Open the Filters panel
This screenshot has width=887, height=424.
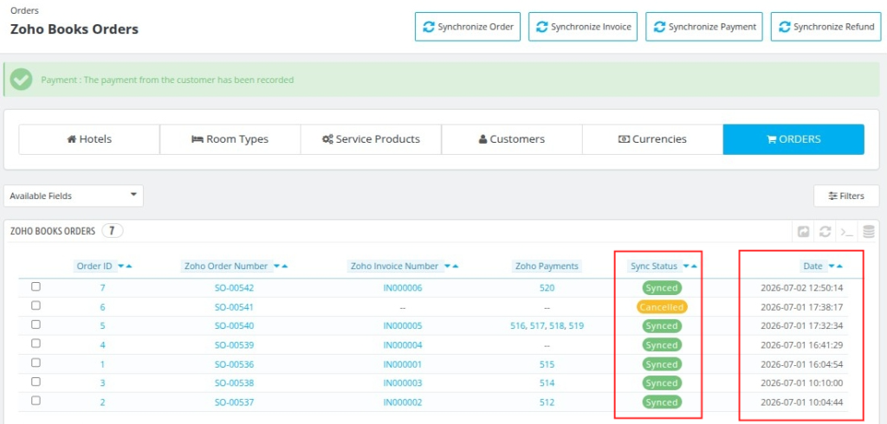click(x=846, y=196)
